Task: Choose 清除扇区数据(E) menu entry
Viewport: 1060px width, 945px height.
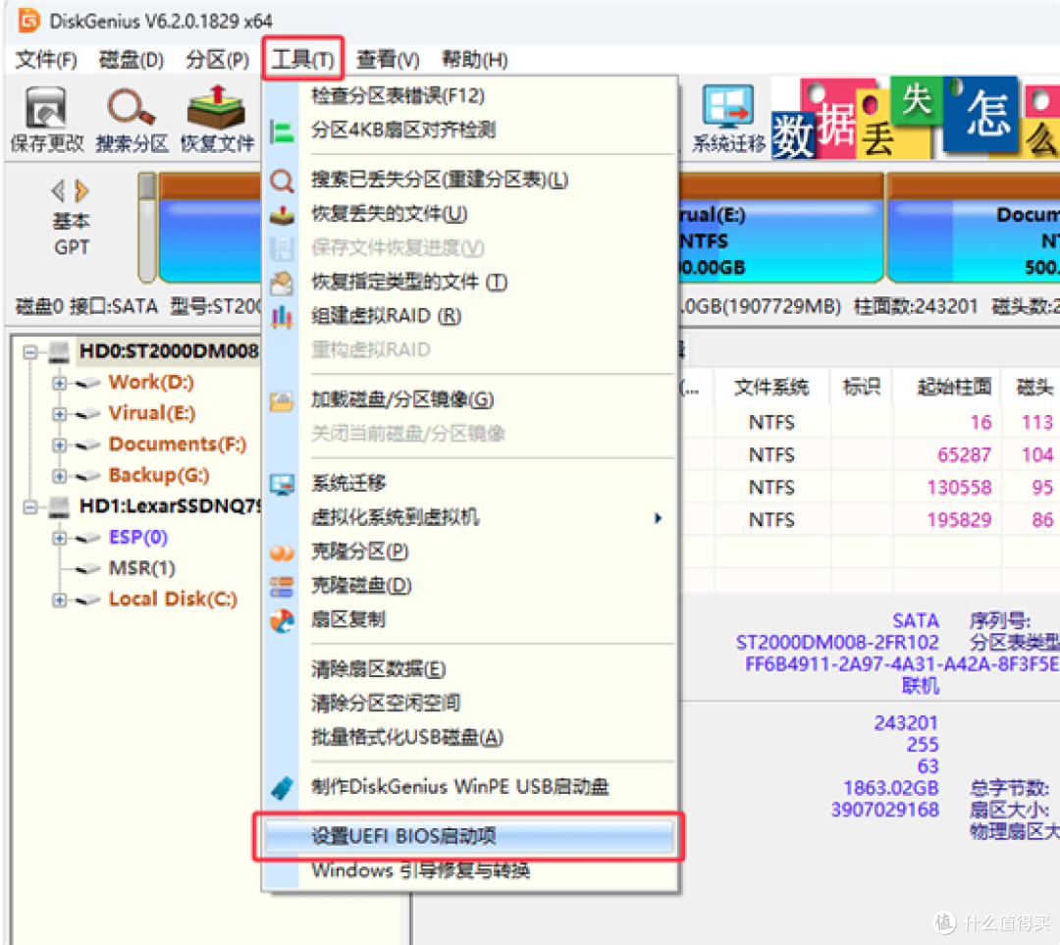Action: (x=470, y=669)
